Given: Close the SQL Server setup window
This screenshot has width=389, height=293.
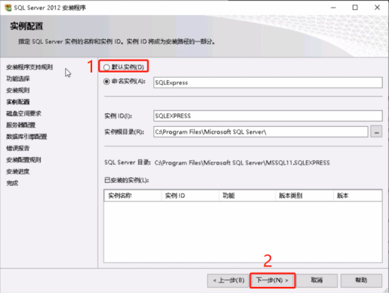Looking at the screenshot, I should [377, 8].
